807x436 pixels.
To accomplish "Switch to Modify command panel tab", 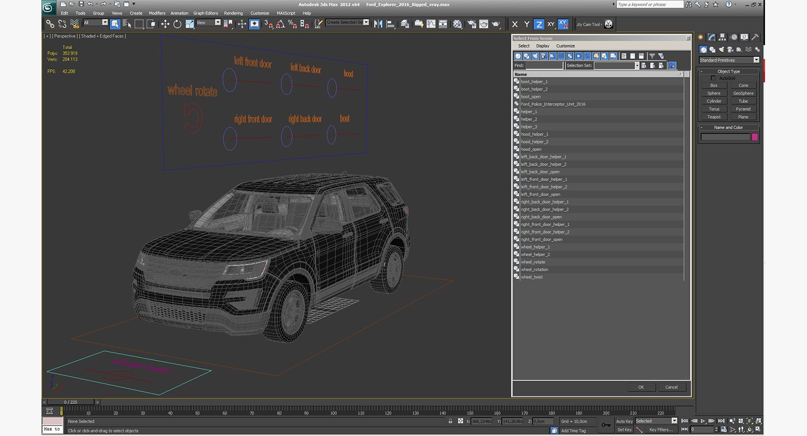I will pyautogui.click(x=712, y=37).
